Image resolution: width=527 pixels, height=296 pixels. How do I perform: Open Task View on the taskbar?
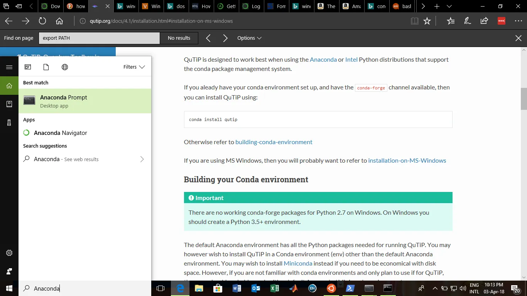tap(160, 288)
